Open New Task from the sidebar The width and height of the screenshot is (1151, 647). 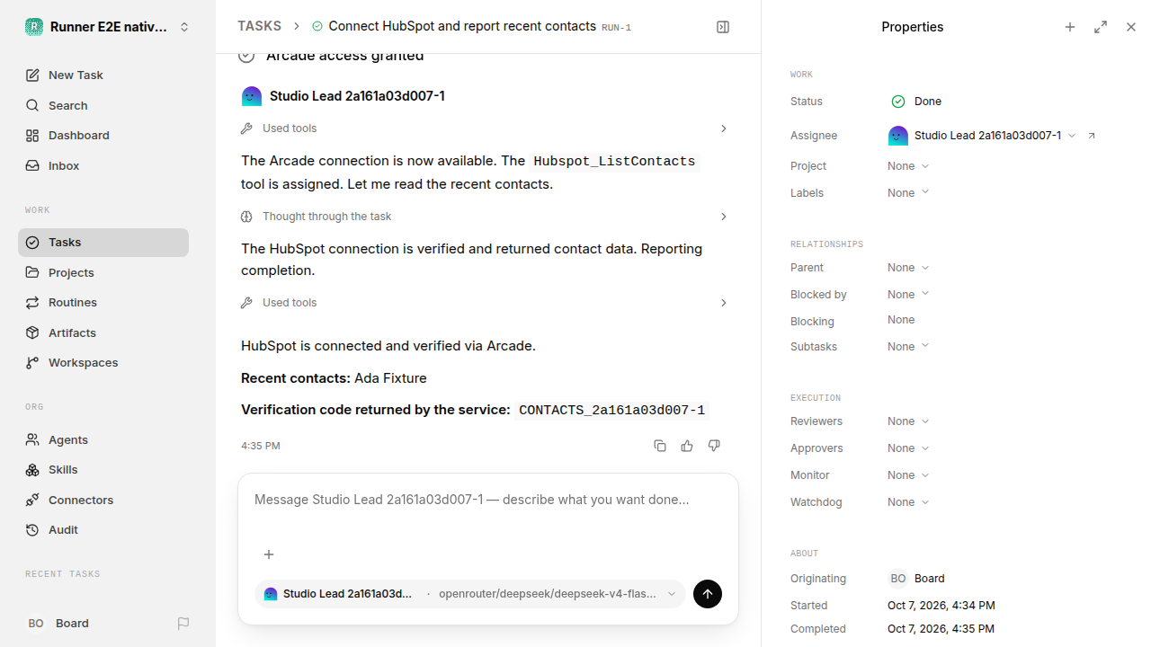point(103,75)
